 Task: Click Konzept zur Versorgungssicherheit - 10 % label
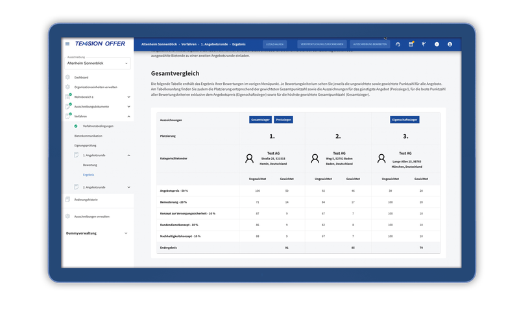pos(187,213)
